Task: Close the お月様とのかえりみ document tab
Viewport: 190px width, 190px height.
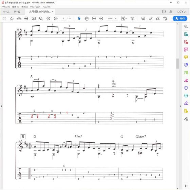Action: 53,12
